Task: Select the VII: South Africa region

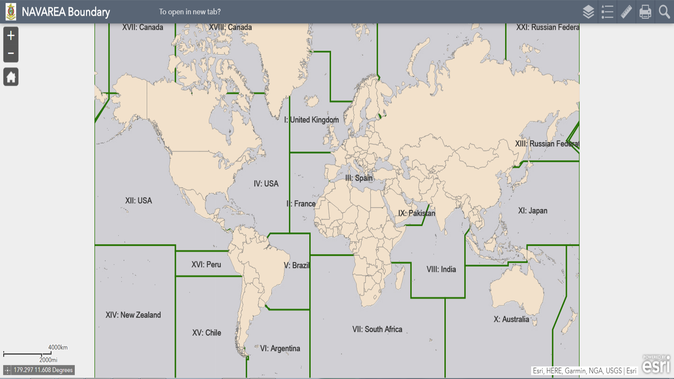Action: pyautogui.click(x=377, y=329)
